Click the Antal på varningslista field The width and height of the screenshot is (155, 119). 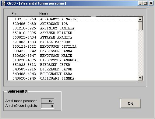[x=48, y=106]
